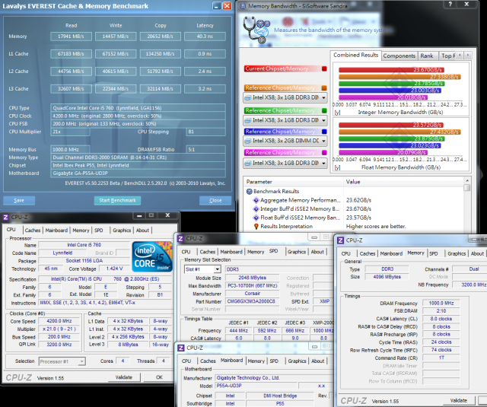The width and height of the screenshot is (487, 407).
Task: Click CPU-Z Z icon in Mainboard window title
Action: 181,348
